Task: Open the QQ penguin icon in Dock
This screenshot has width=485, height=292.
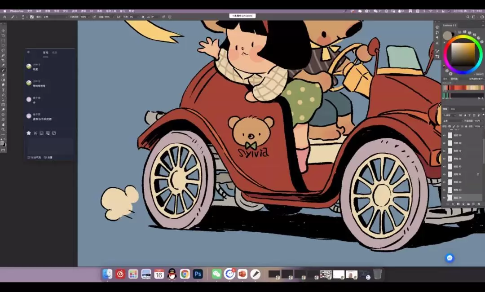Action: [x=172, y=274]
